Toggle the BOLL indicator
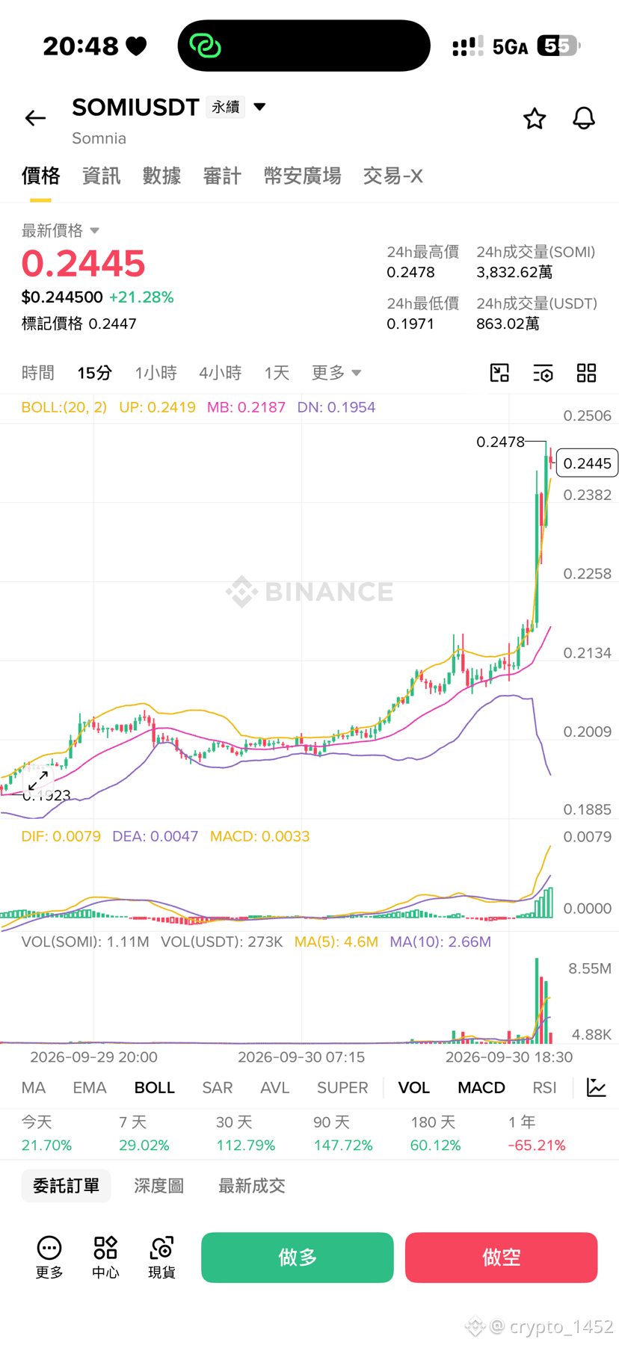This screenshot has height=1345, width=619. [155, 1087]
